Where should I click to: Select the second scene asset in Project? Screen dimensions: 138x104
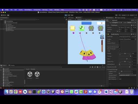[37, 75]
